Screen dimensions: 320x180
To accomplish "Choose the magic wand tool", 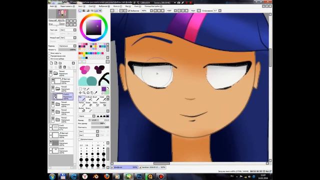I will [88, 89].
